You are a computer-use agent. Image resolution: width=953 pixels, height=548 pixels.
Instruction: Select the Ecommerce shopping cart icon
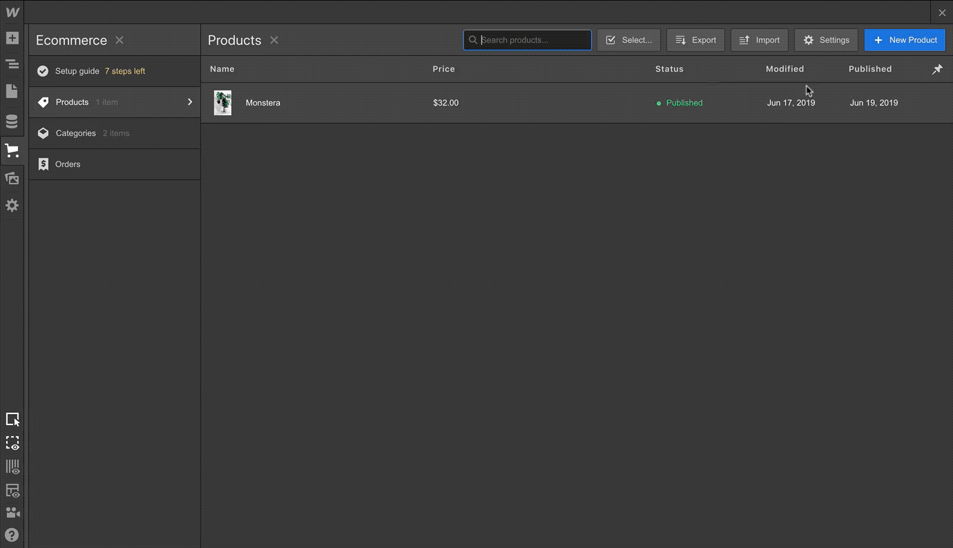pos(12,150)
